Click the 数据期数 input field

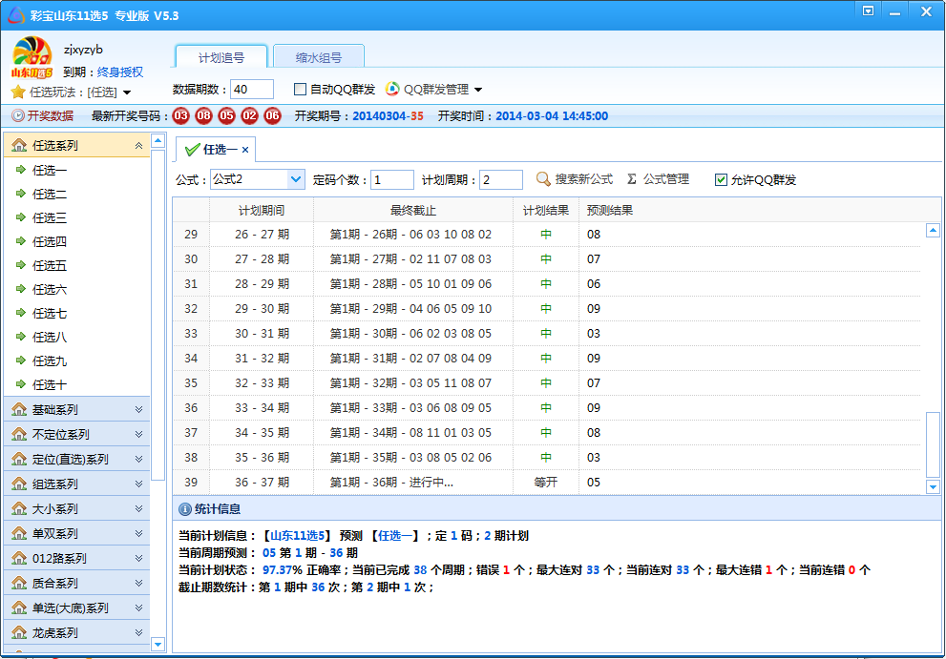252,89
